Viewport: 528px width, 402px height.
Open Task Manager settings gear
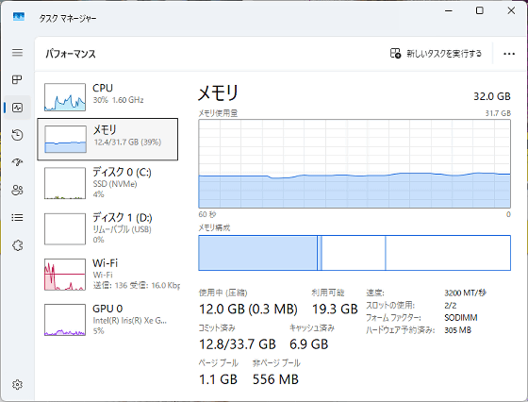click(17, 384)
